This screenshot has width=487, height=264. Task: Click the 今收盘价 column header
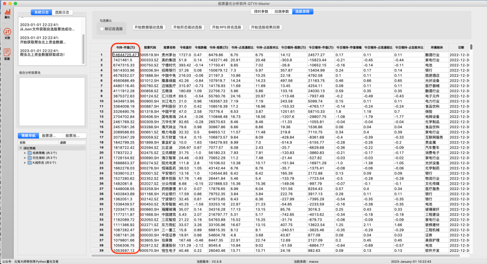coord(185,47)
